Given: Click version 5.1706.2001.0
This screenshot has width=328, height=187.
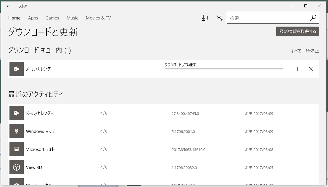Looking at the screenshot, I should pos(183,131).
